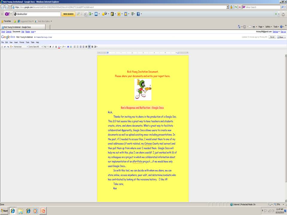Open the Comic Sans MS font dropdown
Image resolution: width=287 pixels, height=215 pixels.
36,47
